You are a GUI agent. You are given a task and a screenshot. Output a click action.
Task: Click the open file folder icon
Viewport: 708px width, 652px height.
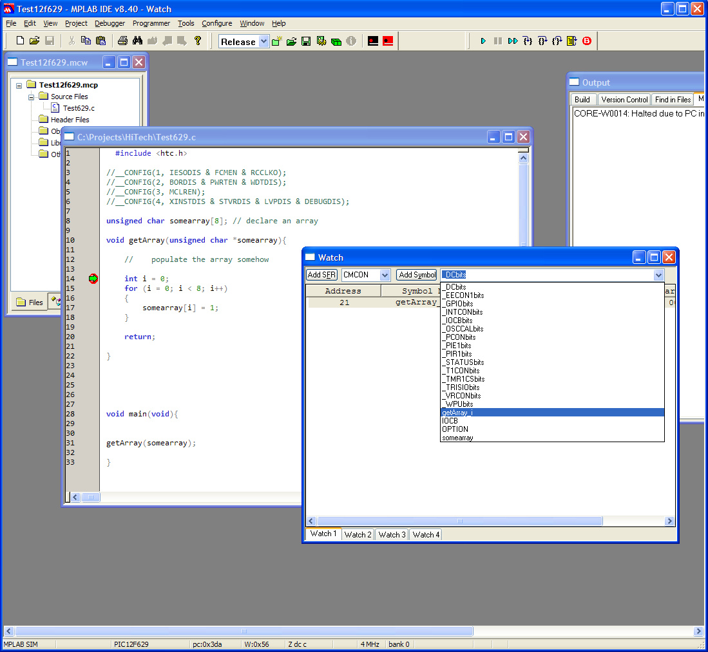(35, 41)
